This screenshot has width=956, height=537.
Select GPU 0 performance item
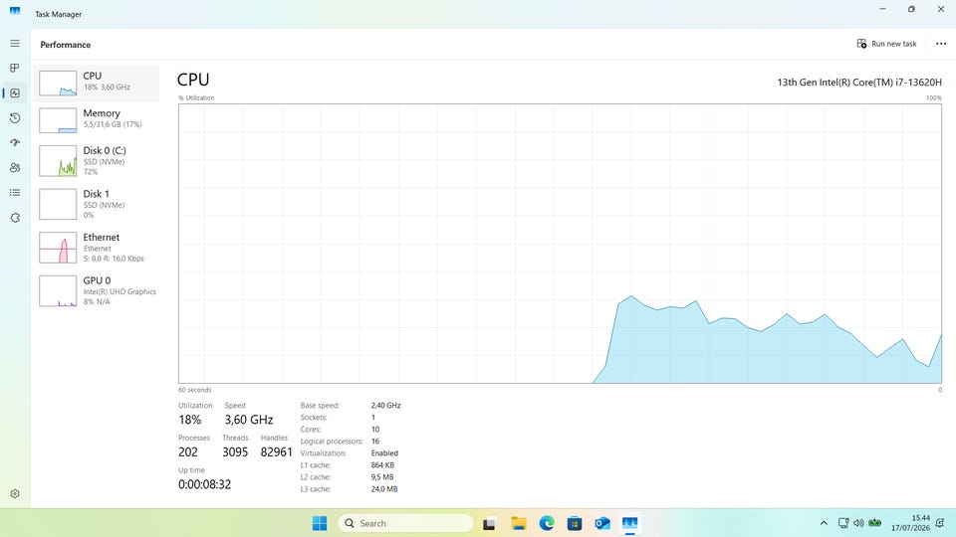97,290
